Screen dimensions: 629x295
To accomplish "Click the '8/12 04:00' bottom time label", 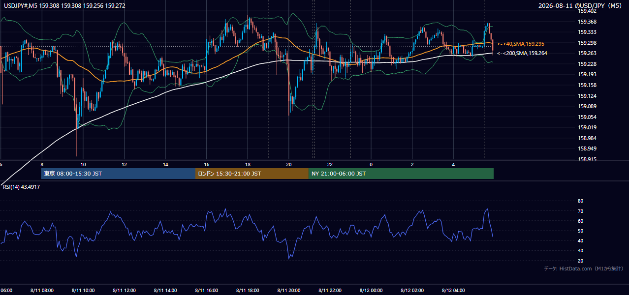I will pos(454,291).
